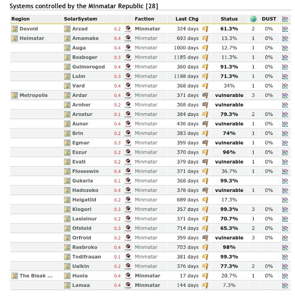
Task: Click the map icon next to Metropolis region
Action: [x=14, y=95]
